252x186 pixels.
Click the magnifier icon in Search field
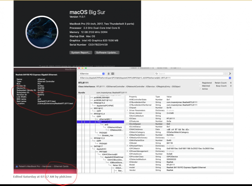pyautogui.click(x=156, y=74)
